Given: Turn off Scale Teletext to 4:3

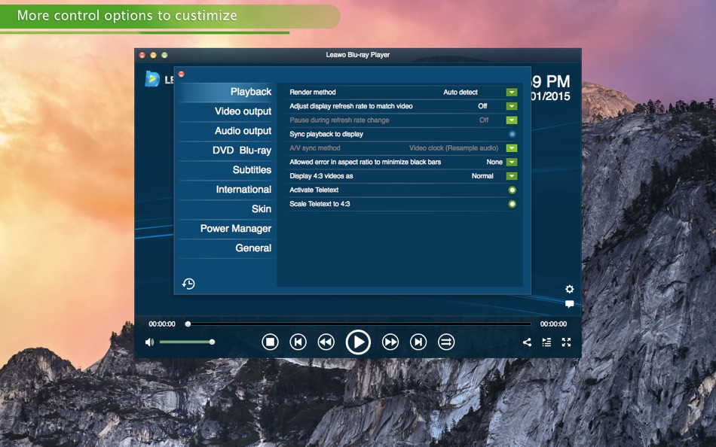Looking at the screenshot, I should 512,204.
